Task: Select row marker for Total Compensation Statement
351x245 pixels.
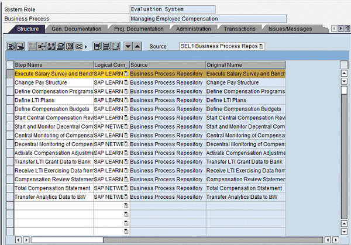Action: [9, 188]
